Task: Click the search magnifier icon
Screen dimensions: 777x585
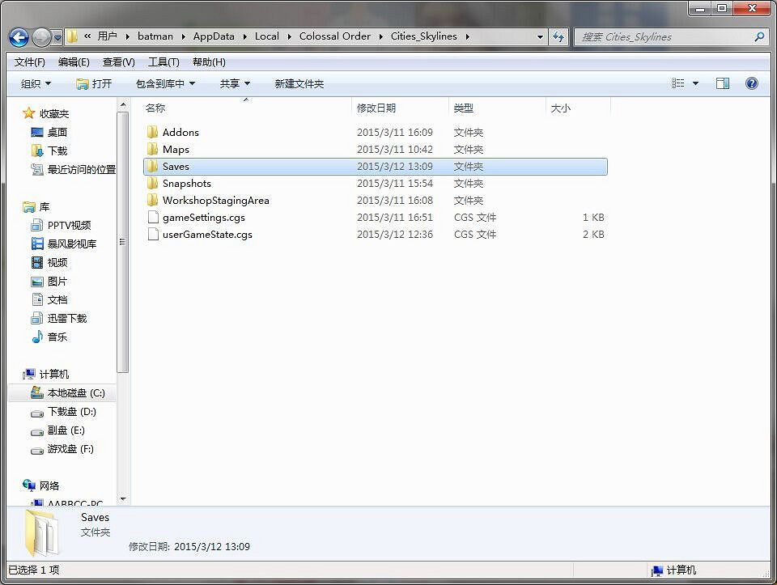Action: (759, 36)
